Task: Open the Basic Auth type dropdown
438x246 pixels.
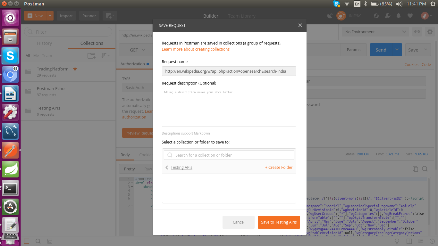Action: point(137,87)
